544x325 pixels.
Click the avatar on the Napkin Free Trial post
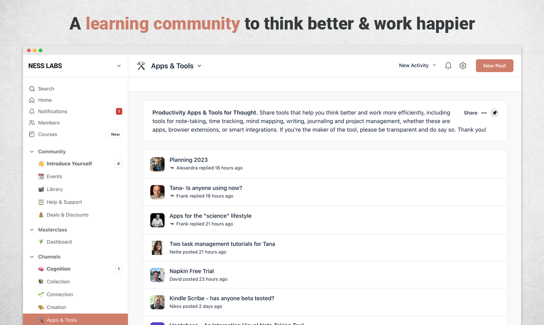[157, 275]
